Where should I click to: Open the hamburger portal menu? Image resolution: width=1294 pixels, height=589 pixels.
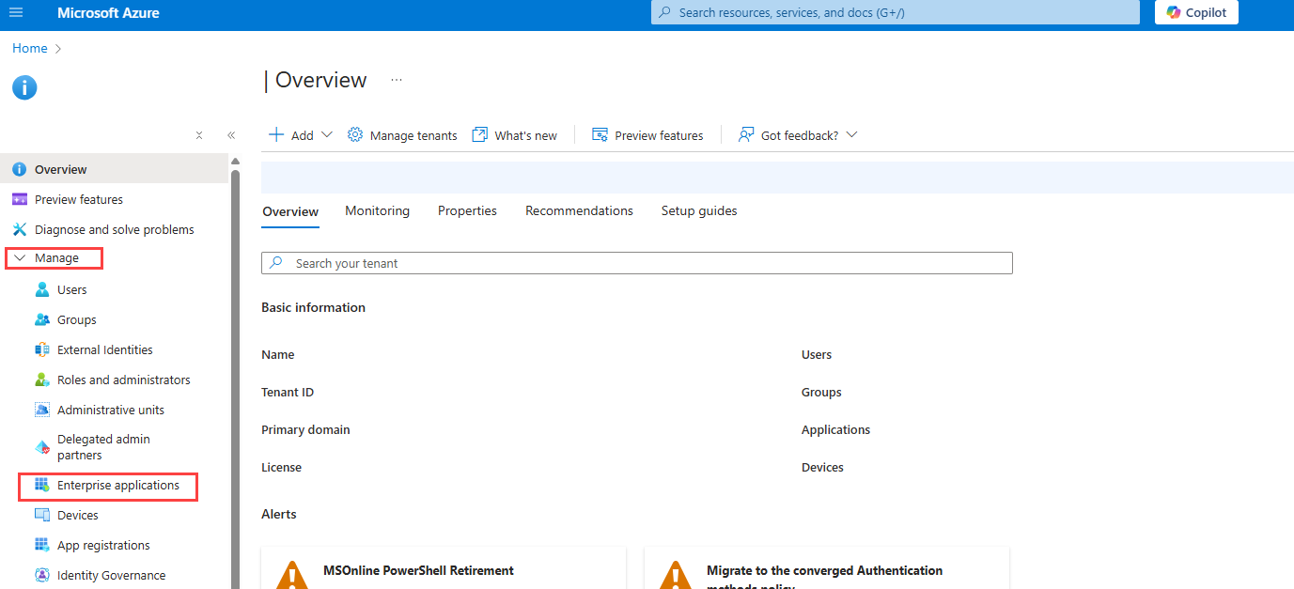(x=16, y=13)
